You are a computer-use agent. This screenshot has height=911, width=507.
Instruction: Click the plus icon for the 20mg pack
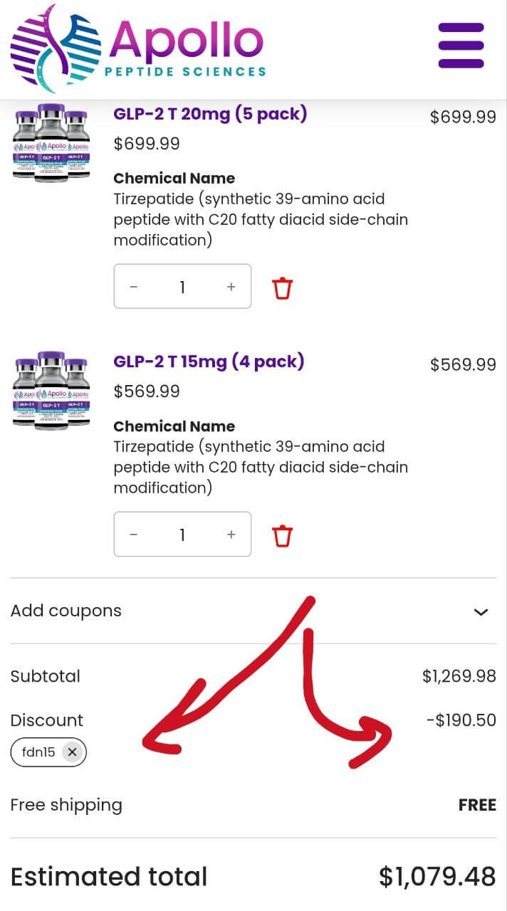point(231,287)
